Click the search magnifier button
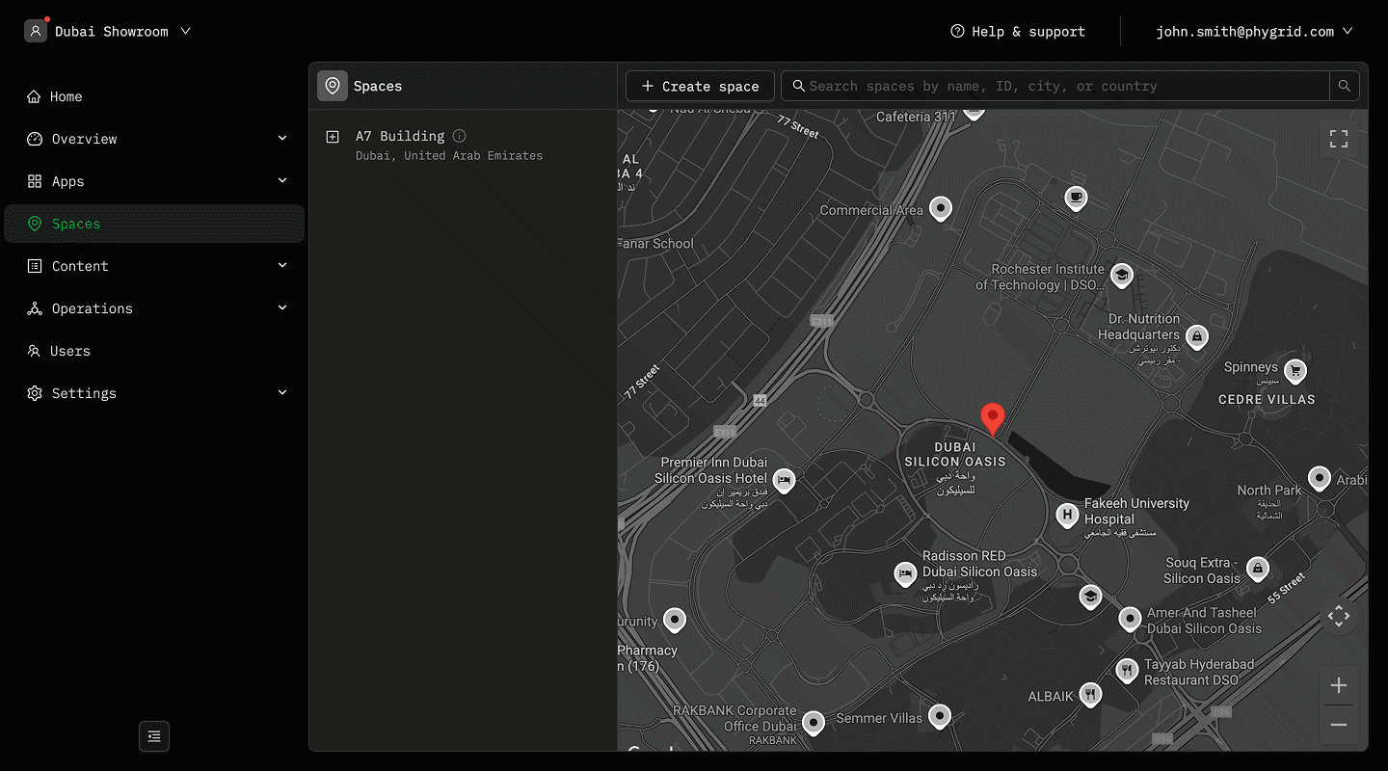The width and height of the screenshot is (1388, 771). [1344, 86]
